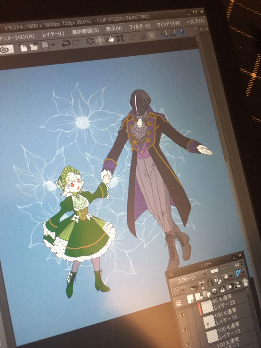Minimize the レイヤー palette window
The width and height of the screenshot is (261, 348).
(234, 257)
